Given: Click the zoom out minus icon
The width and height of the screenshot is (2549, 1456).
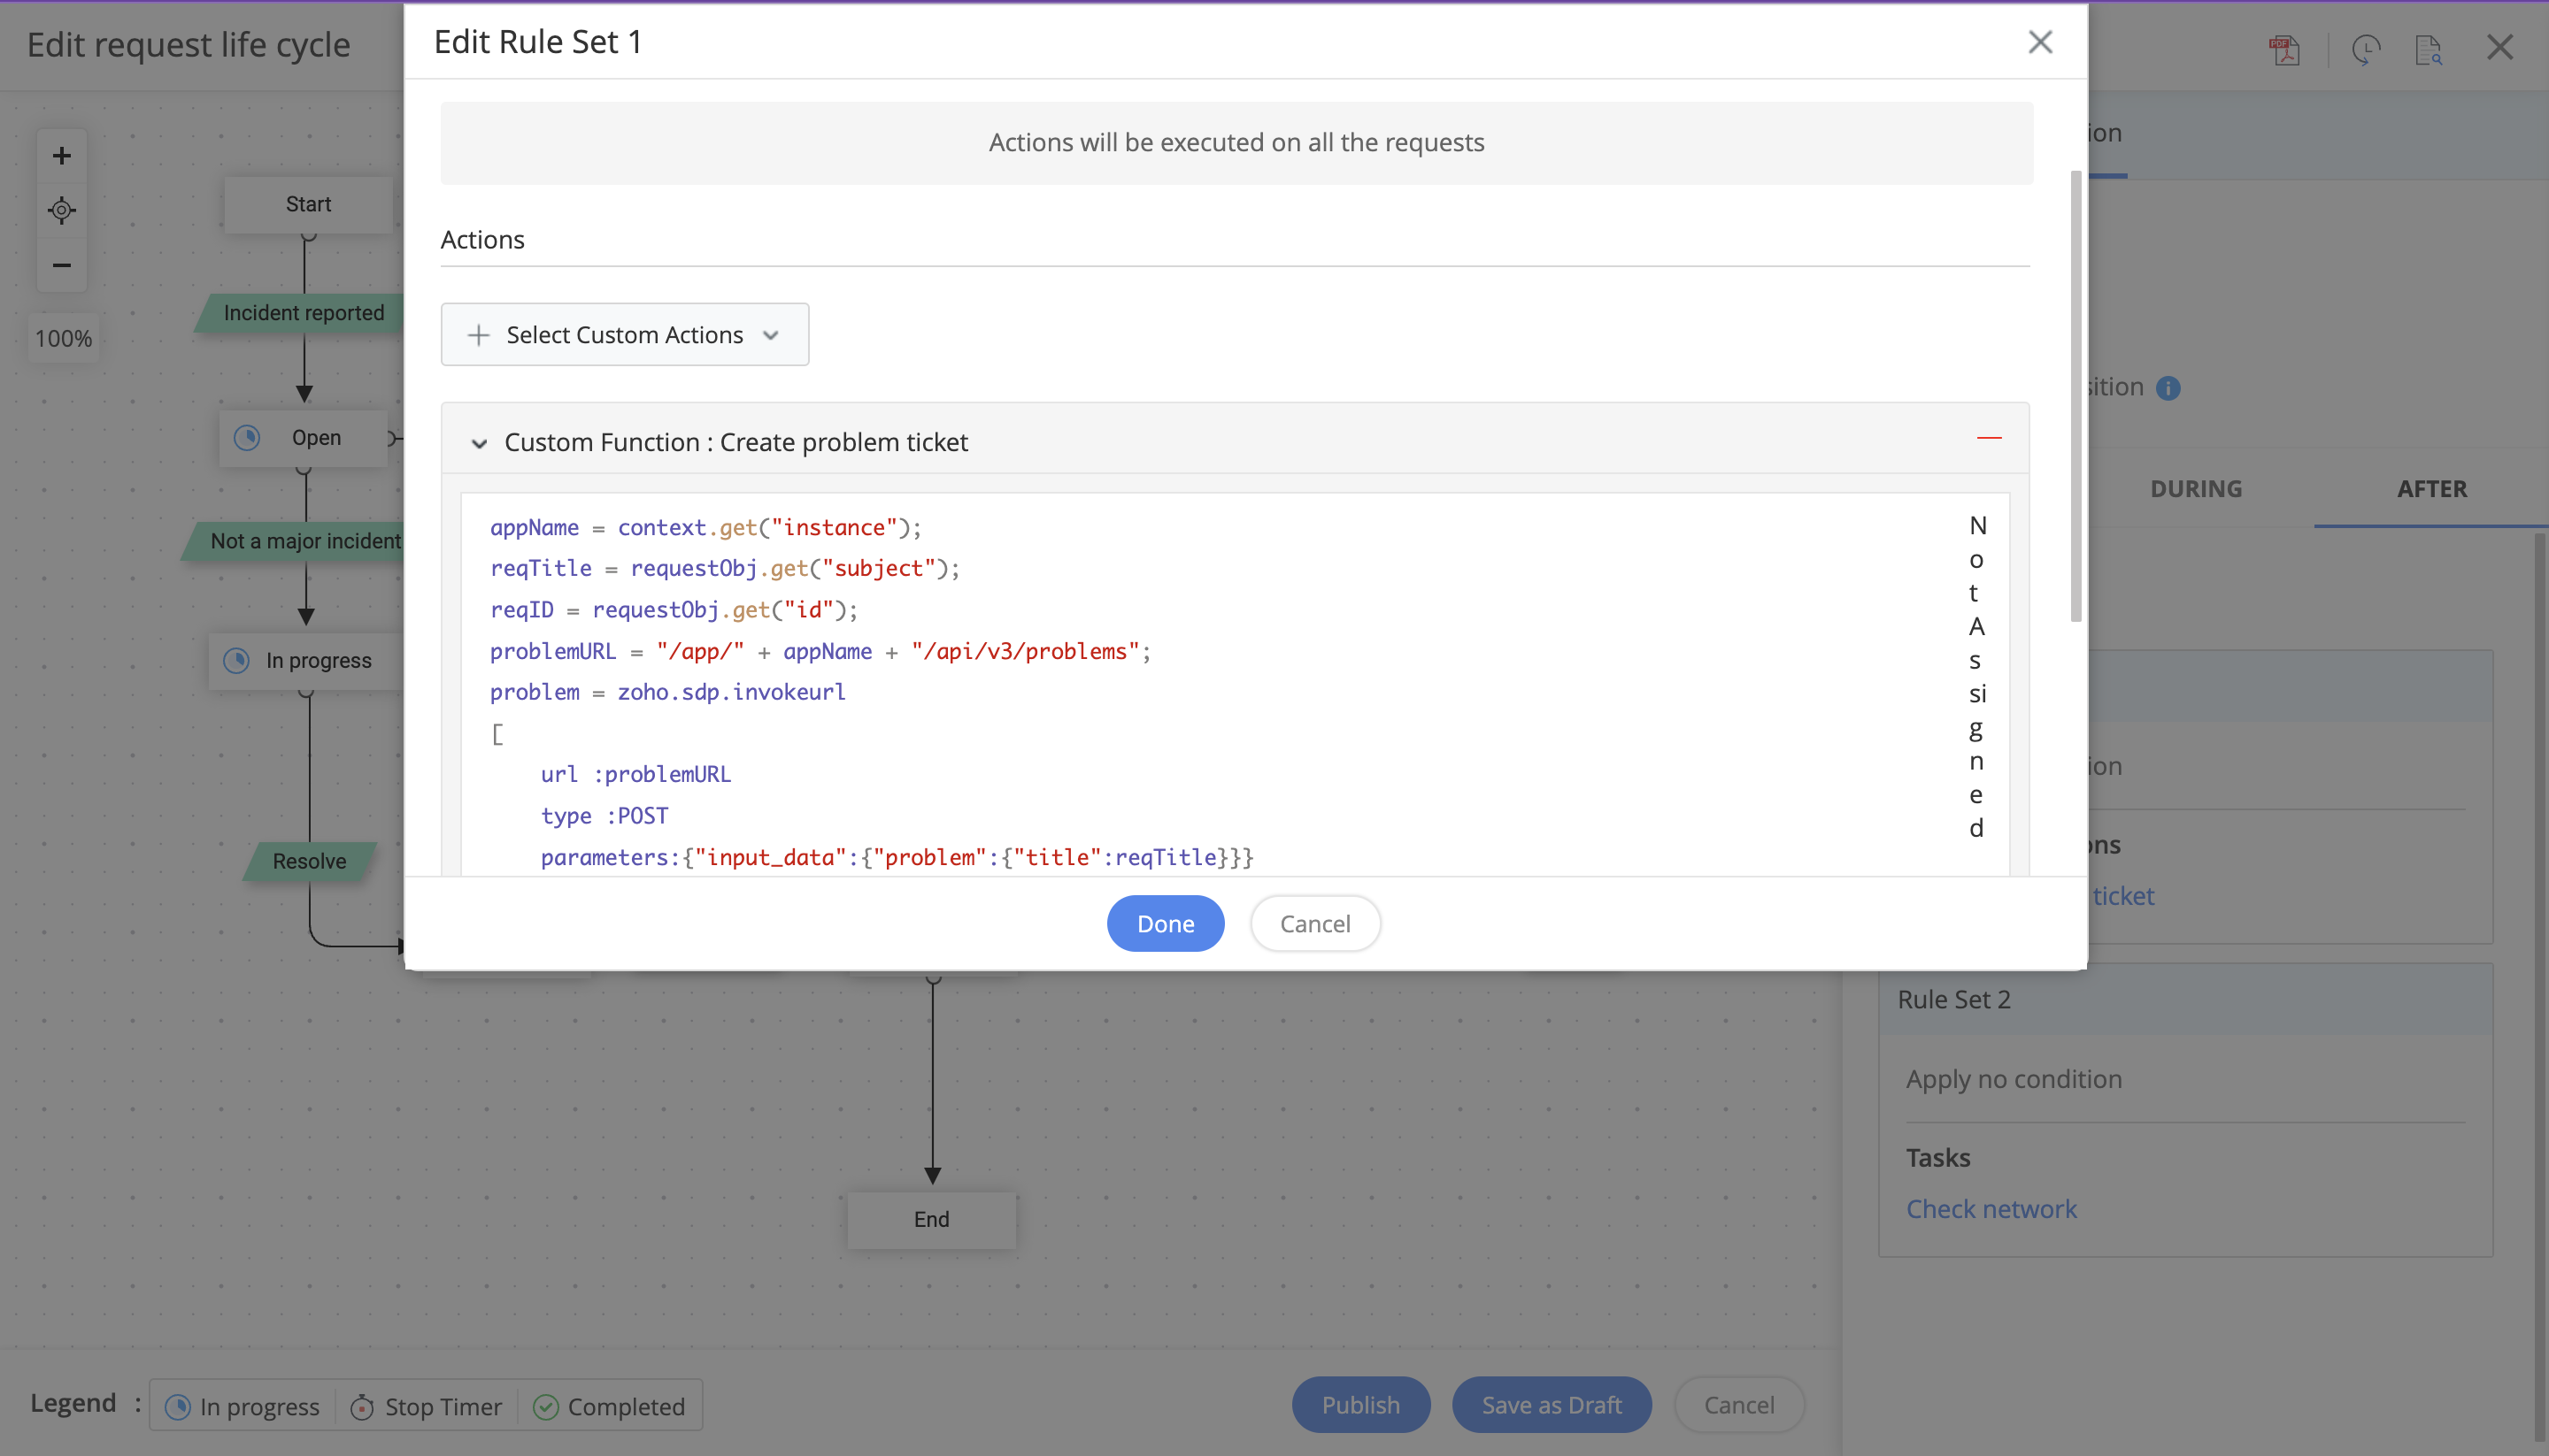Looking at the screenshot, I should [x=61, y=265].
